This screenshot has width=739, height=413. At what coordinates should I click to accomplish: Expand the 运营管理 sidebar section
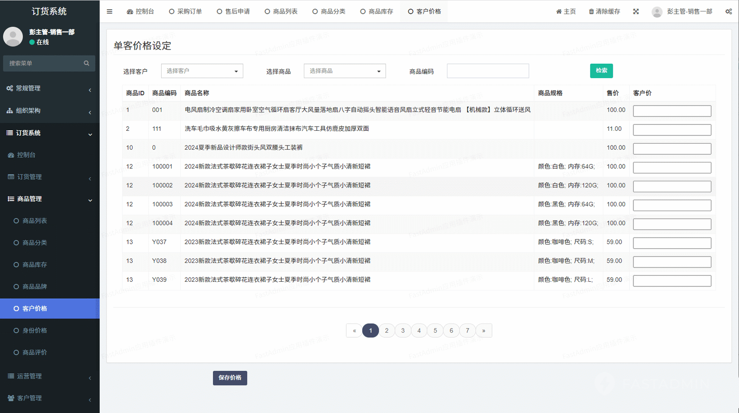(x=50, y=376)
